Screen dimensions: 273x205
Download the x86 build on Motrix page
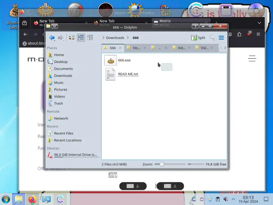pyautogui.click(x=170, y=186)
